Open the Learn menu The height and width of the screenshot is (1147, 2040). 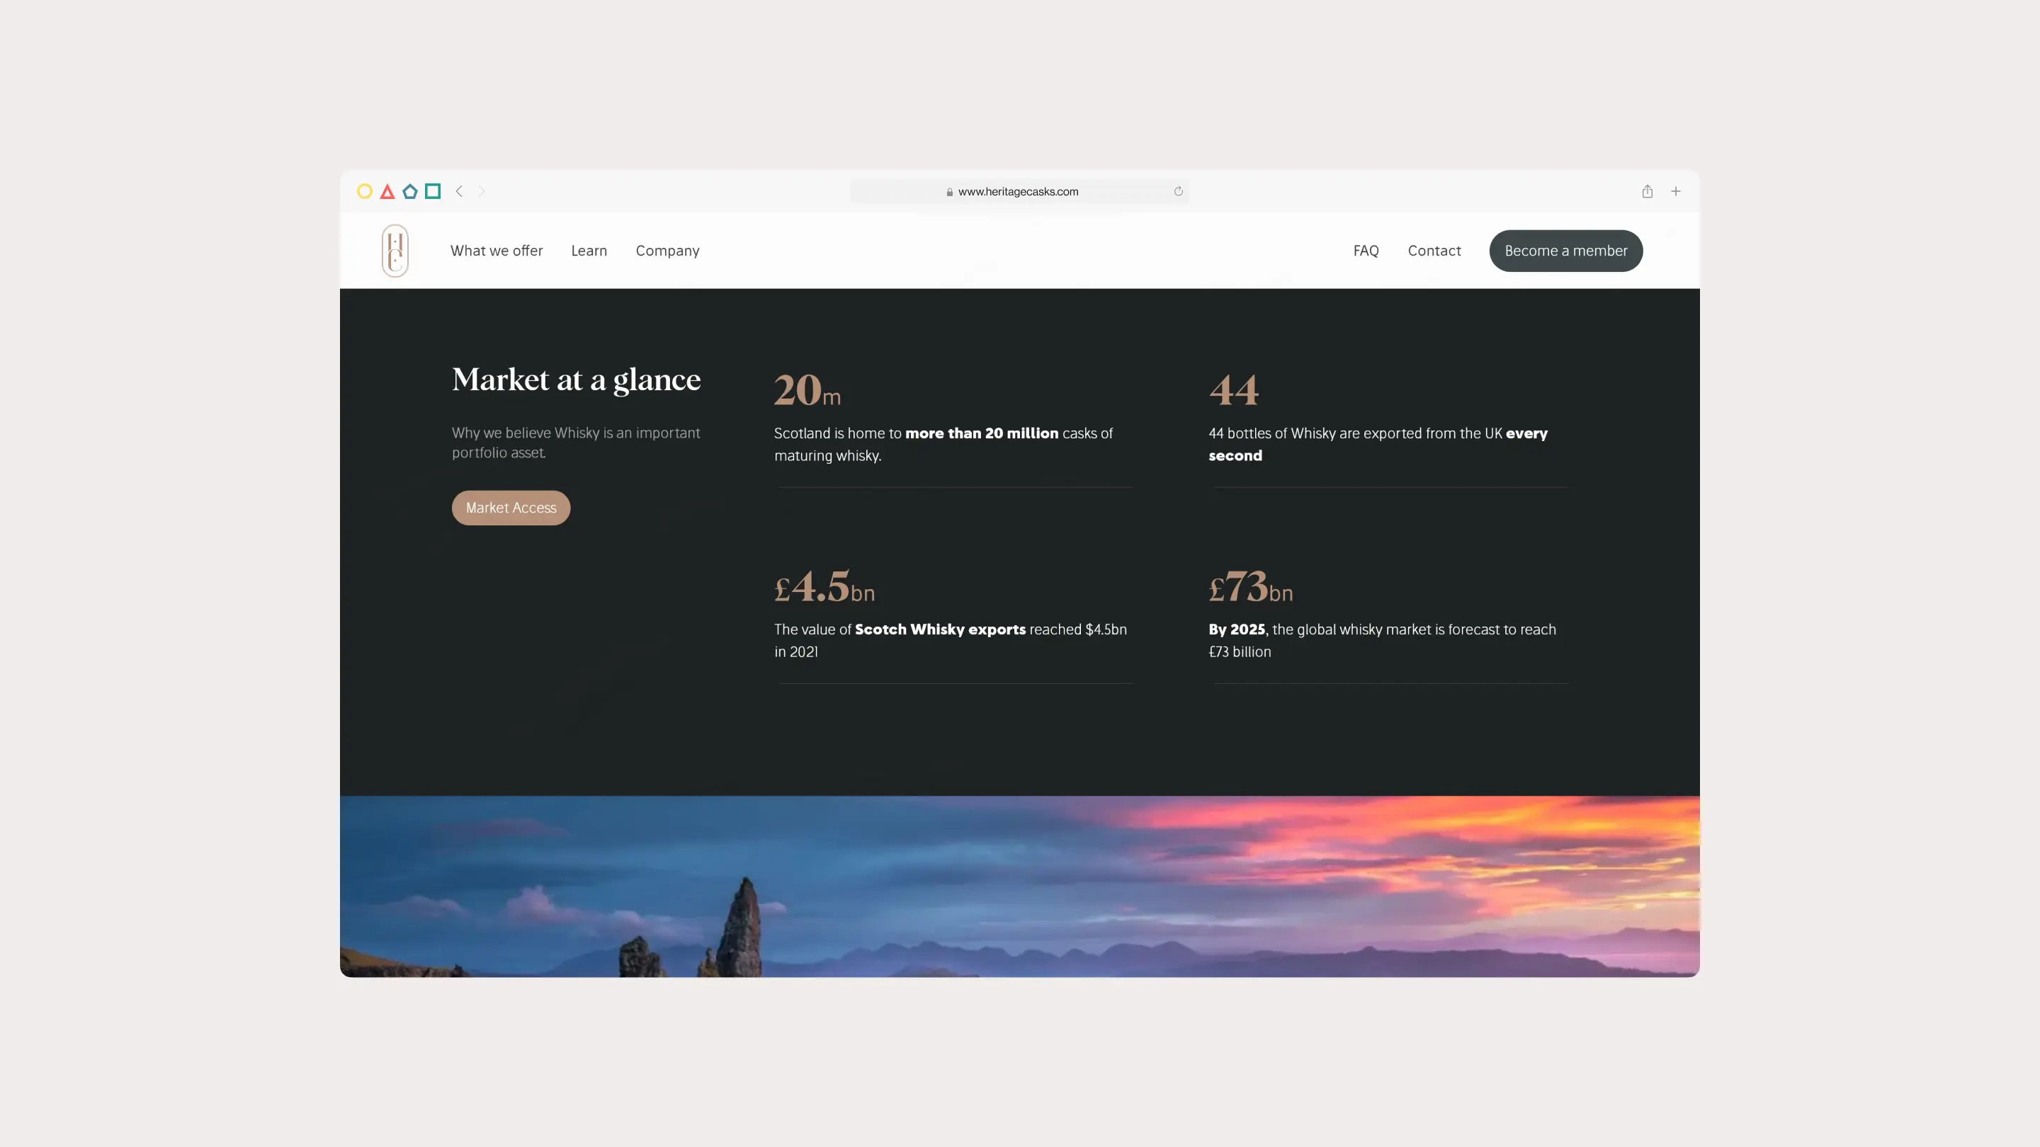pos(589,251)
